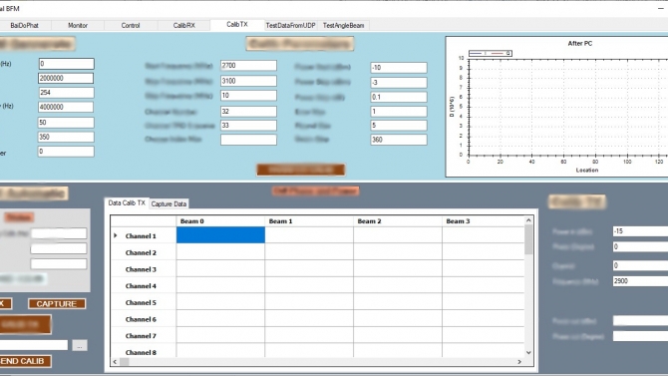Image resolution: width=668 pixels, height=376 pixels.
Task: Click the table's vertical scrollbar down arrow
Action: (x=528, y=352)
